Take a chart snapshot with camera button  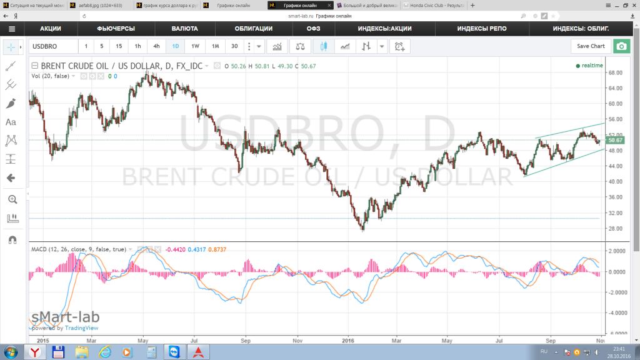pyautogui.click(x=621, y=46)
